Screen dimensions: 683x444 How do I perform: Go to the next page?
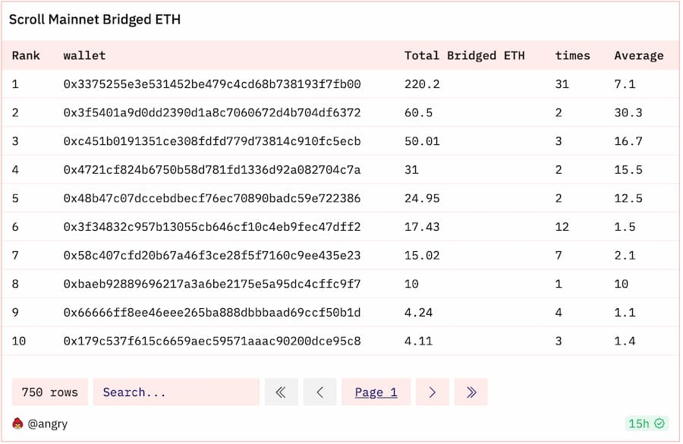(x=433, y=392)
